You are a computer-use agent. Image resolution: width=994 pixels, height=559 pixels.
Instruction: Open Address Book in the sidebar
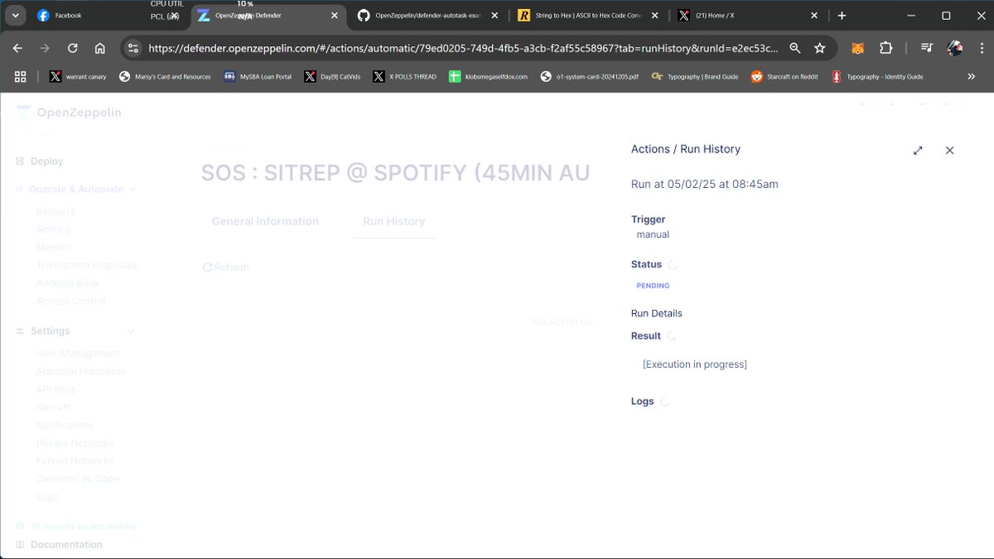(x=67, y=283)
